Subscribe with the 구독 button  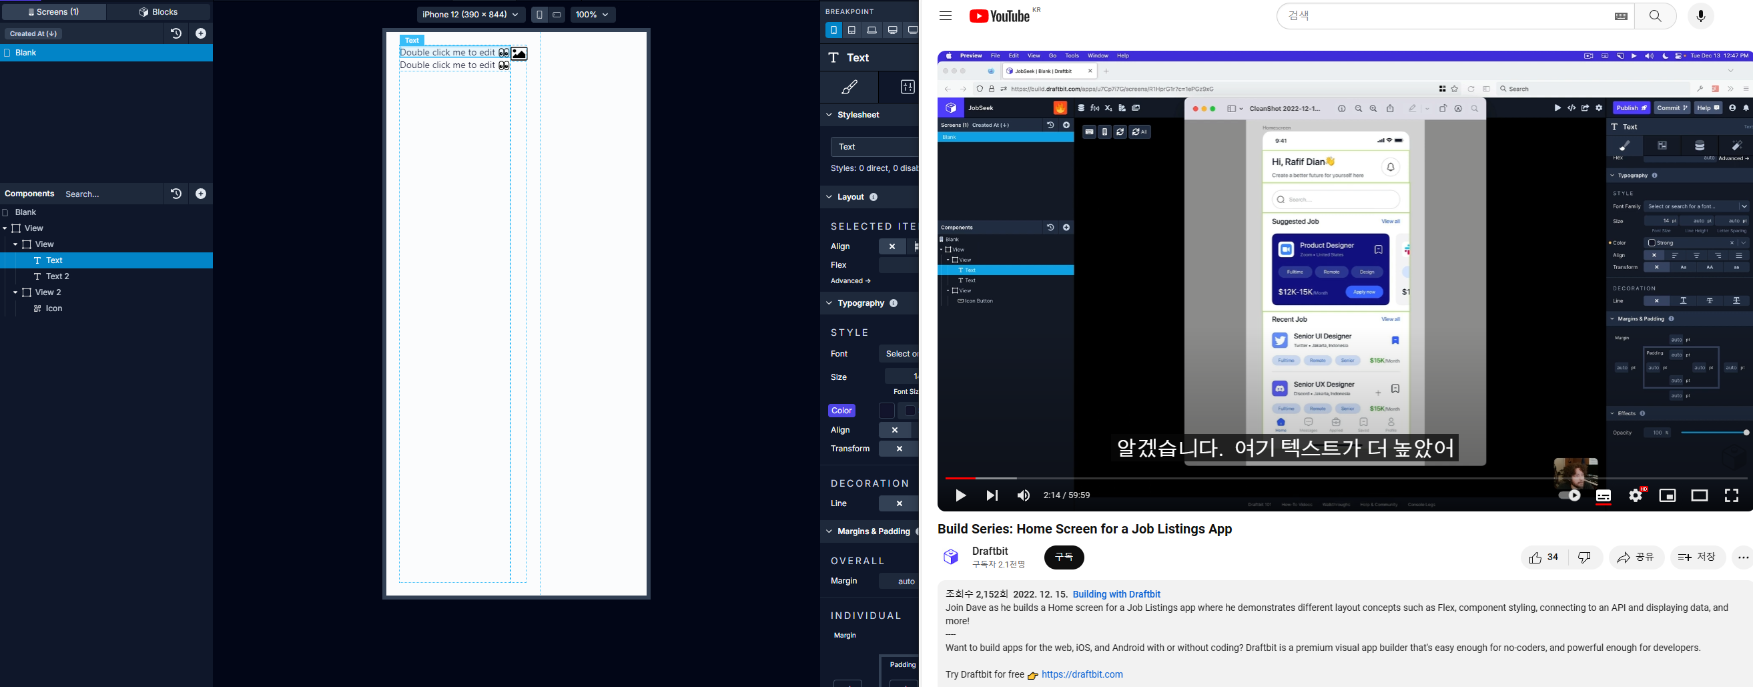(1064, 557)
